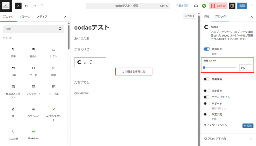Viewport: 256px width, 146px height.
Task: Click the site logo icon
Action: pyautogui.click(x=6, y=6)
